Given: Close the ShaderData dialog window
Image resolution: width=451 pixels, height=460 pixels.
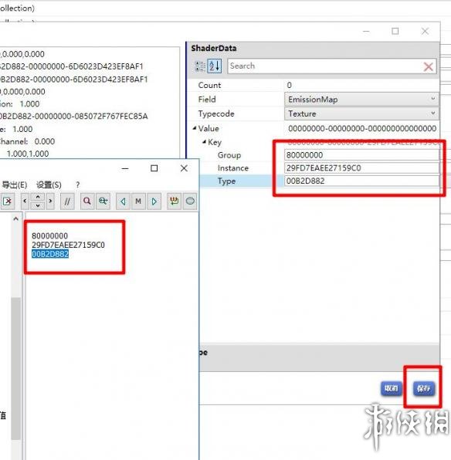Looking at the screenshot, I should pos(425,31).
